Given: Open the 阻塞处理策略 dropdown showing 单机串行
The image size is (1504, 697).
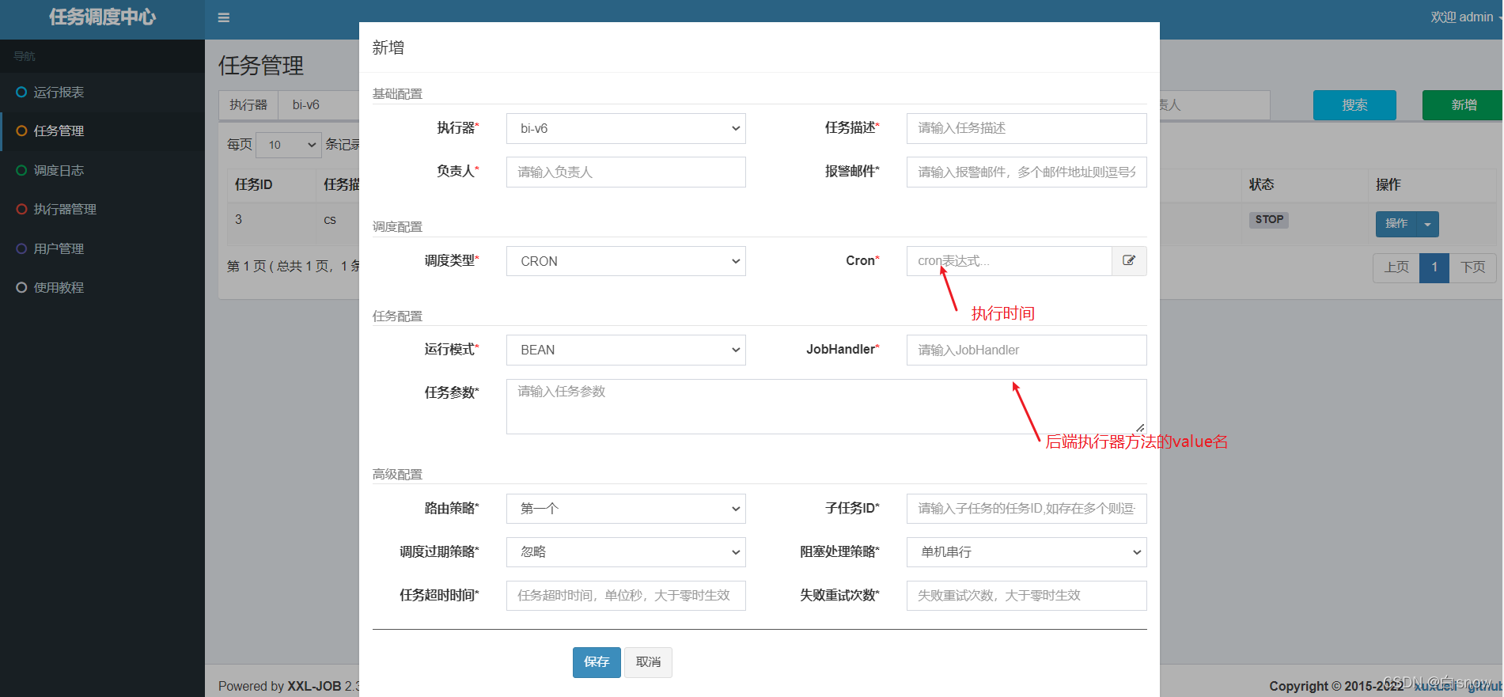Looking at the screenshot, I should (x=1026, y=552).
